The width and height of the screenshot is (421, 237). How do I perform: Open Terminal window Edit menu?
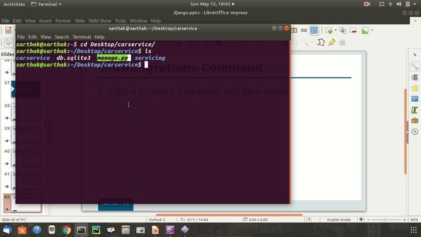tap(32, 37)
